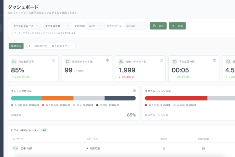This screenshot has width=235, height=157.
Task: Click orange 有人対応中 segment of status bar
Action: [x=58, y=98]
